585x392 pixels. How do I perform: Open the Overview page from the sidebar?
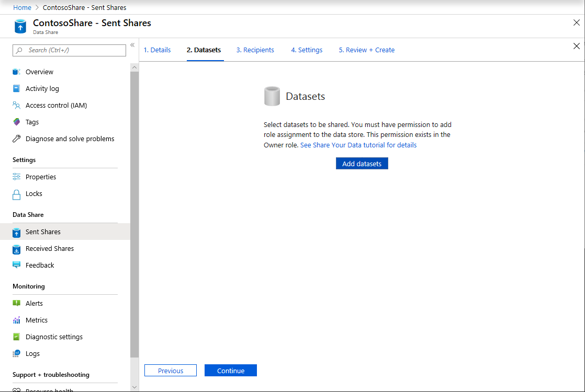39,72
